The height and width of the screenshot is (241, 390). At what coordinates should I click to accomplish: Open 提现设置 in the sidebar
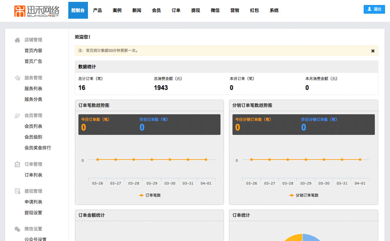pos(33,213)
